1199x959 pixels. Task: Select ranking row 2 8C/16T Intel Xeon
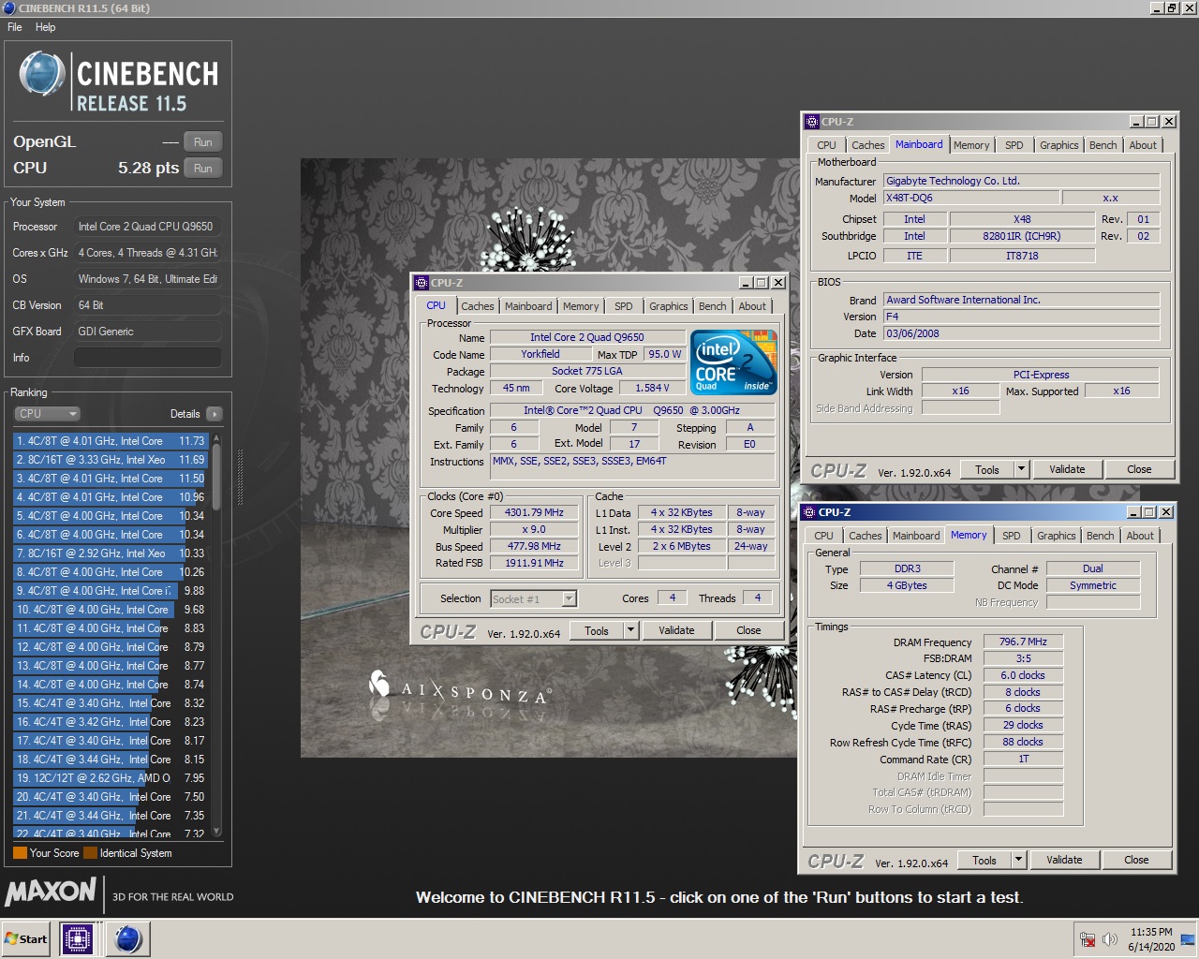tap(110, 460)
